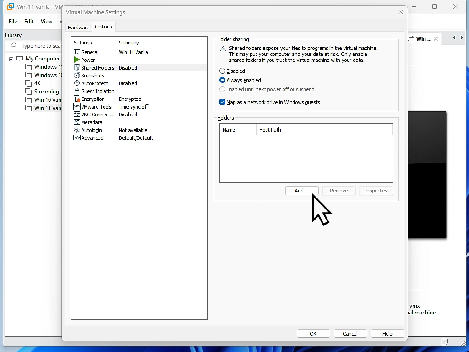Select the AutoProtect settings row
The height and width of the screenshot is (352, 469).
139,83
